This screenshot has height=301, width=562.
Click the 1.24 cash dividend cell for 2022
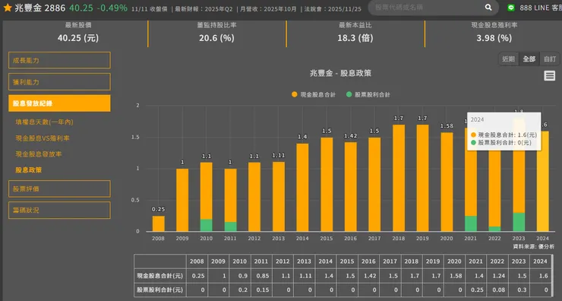(497, 276)
